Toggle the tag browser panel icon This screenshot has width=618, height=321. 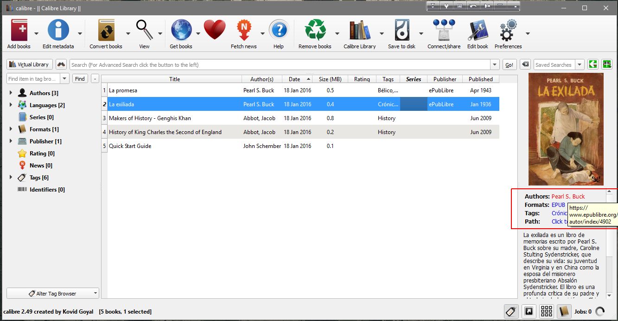(511, 312)
